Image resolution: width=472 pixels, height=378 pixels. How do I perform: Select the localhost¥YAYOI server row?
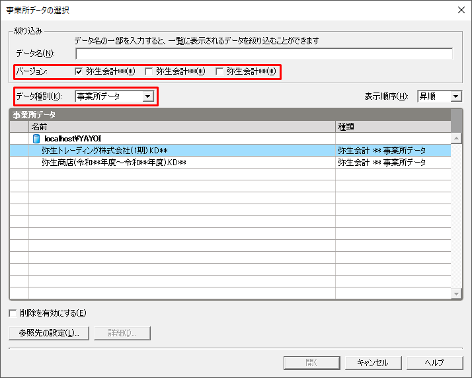tap(230, 139)
